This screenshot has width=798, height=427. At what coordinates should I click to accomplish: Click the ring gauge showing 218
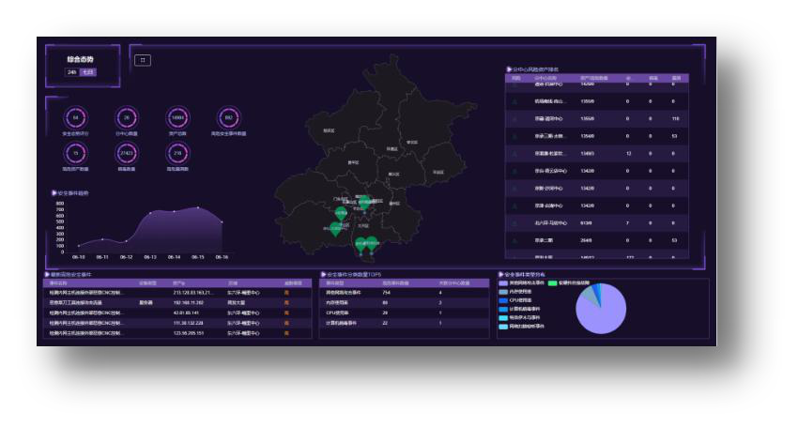click(177, 153)
